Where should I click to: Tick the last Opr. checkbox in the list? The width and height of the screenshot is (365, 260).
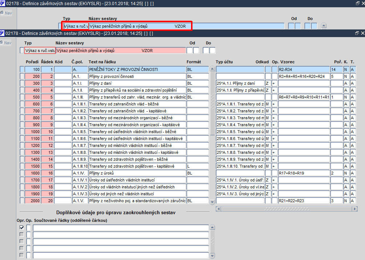pos(22,255)
